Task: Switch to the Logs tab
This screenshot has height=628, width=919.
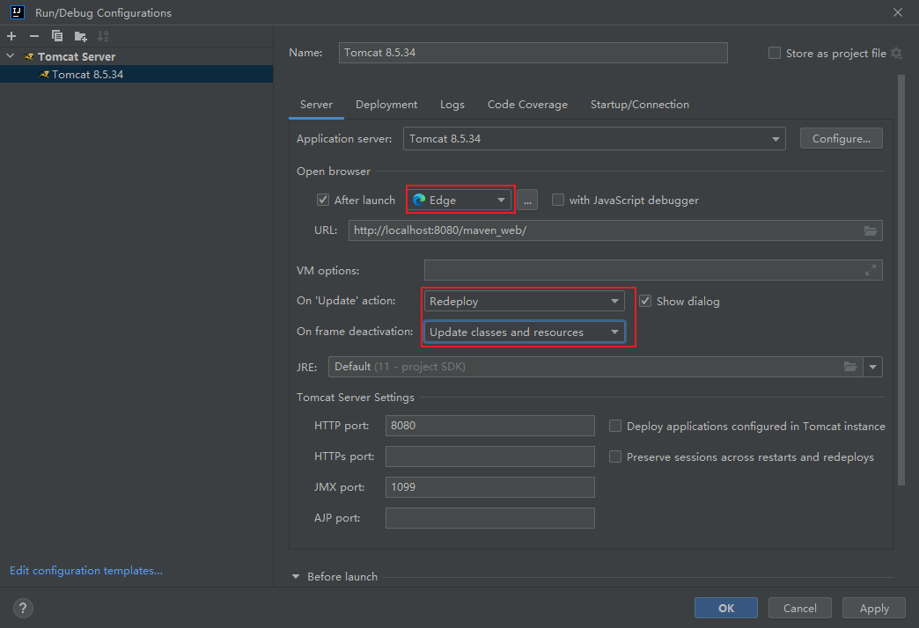Action: pyautogui.click(x=452, y=105)
